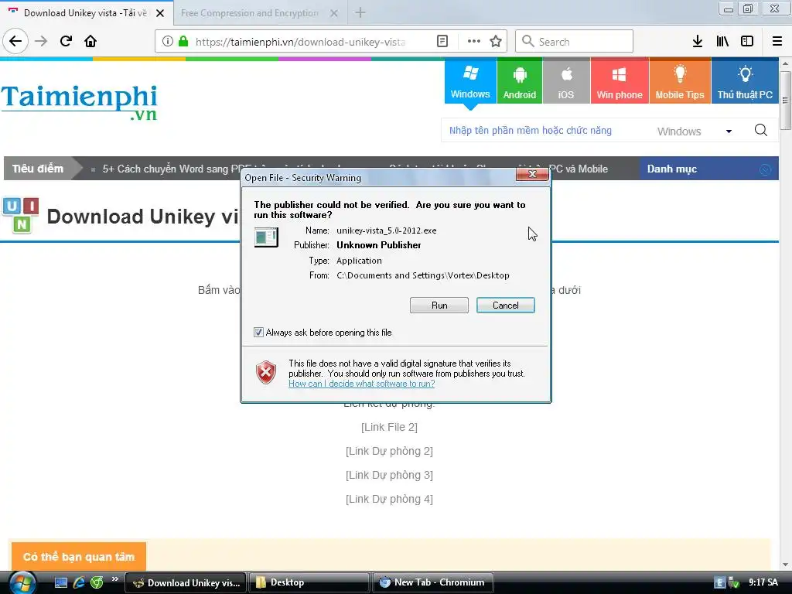Viewport: 792px width, 594px height.
Task: Uncheck Always ask before opening this file
Action: pos(258,333)
